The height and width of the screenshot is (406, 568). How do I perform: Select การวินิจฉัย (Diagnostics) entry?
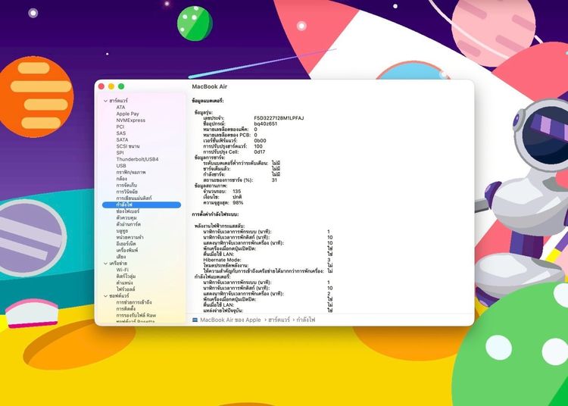click(126, 192)
